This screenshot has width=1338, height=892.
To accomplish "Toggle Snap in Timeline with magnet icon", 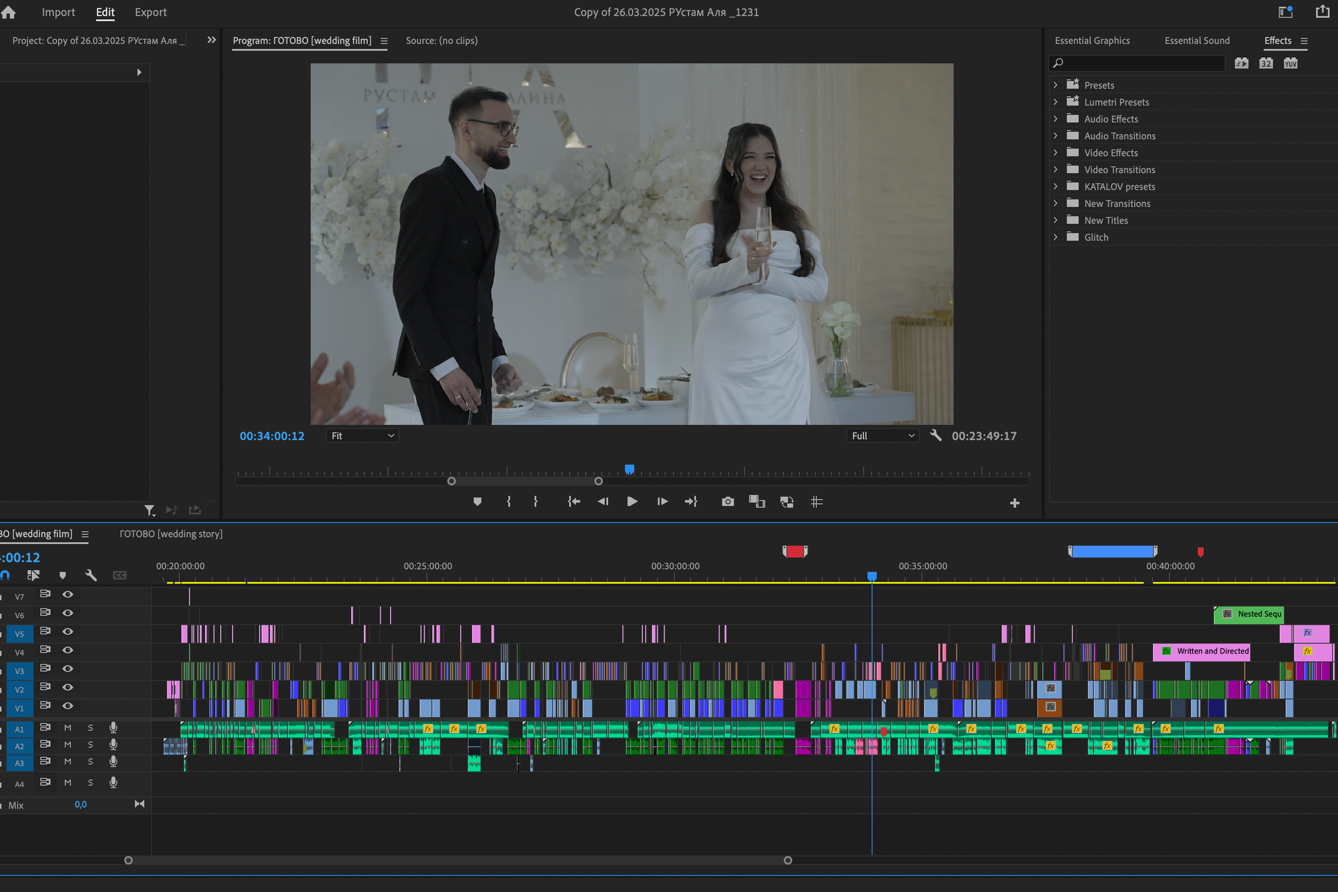I will click(5, 575).
